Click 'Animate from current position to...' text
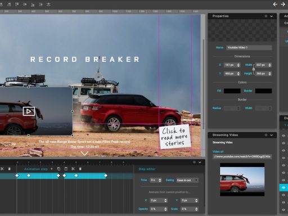The image size is (288, 216). 169,192
